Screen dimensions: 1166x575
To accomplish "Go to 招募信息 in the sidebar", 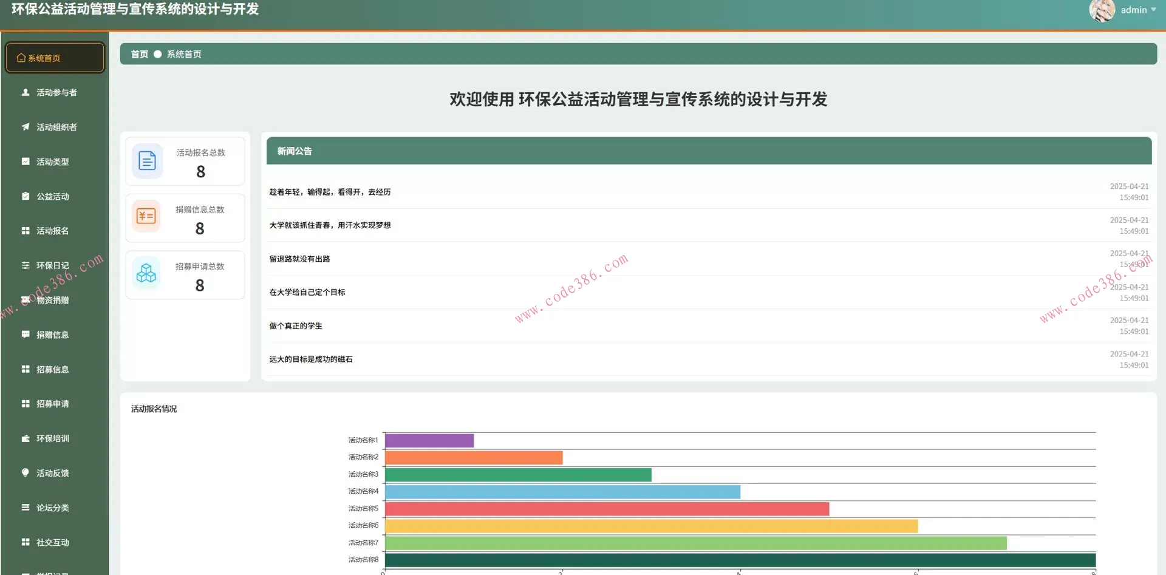I will click(53, 369).
